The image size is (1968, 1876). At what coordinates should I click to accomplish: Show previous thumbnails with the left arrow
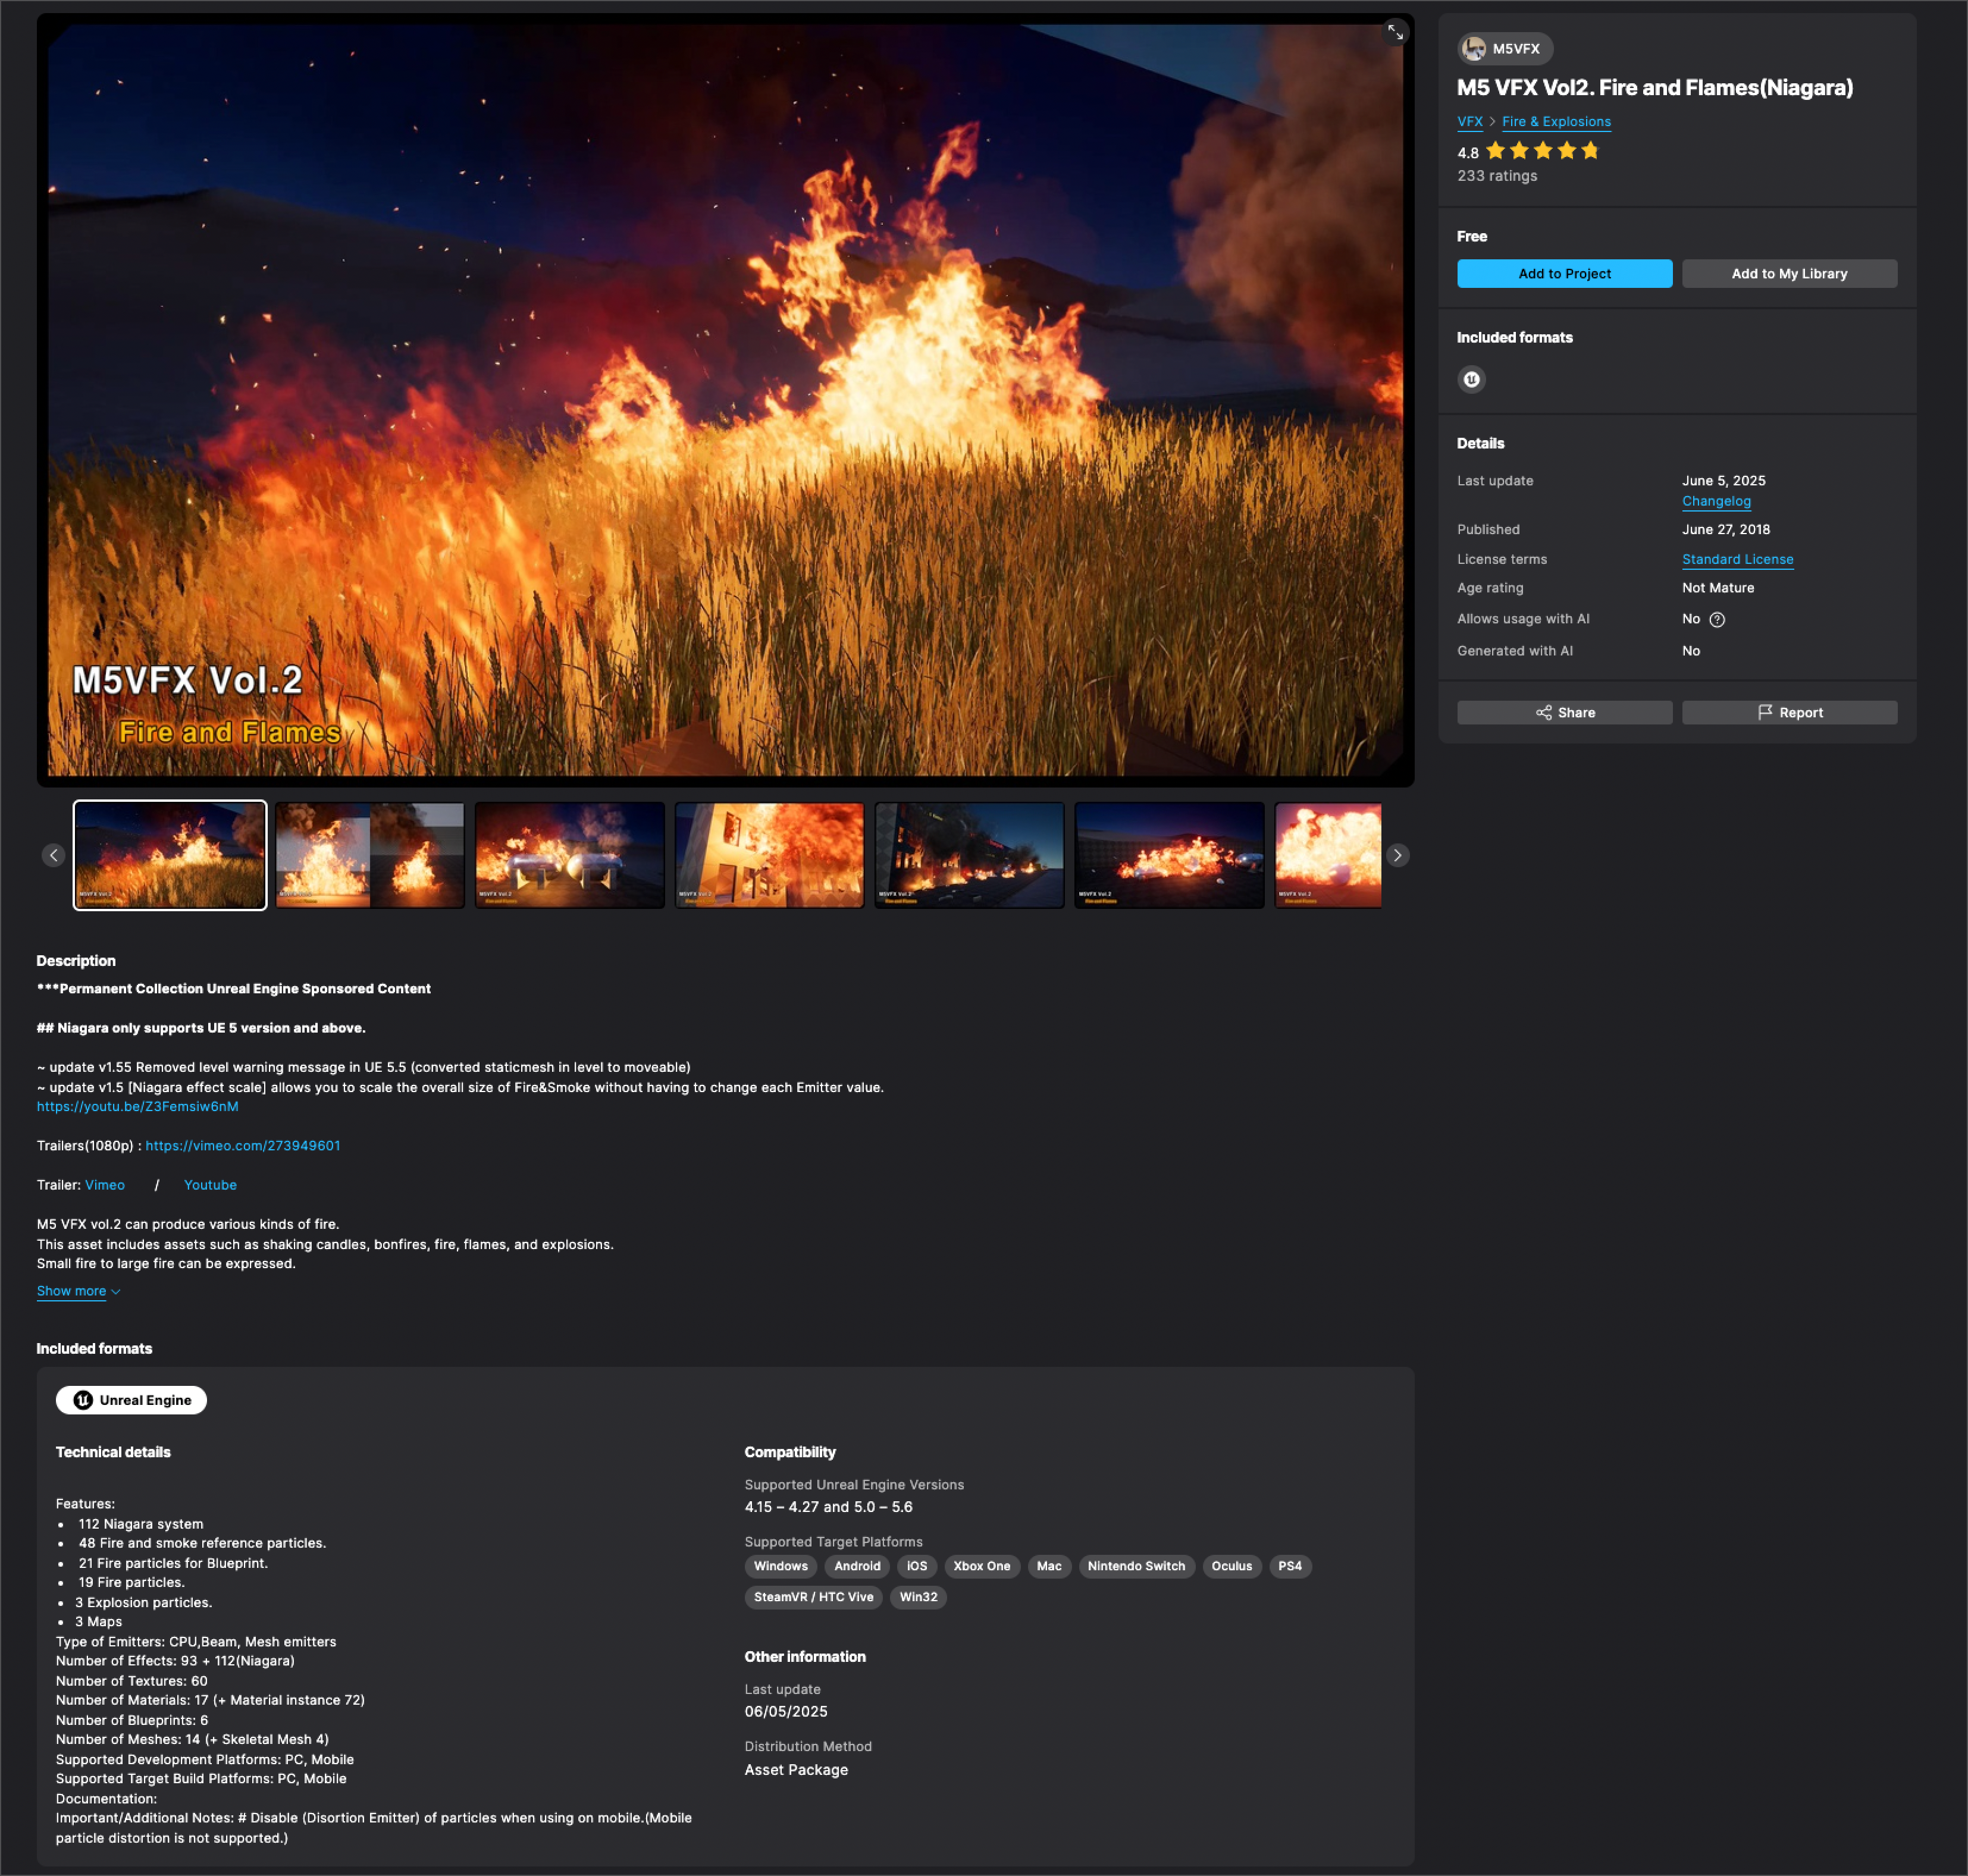(54, 855)
